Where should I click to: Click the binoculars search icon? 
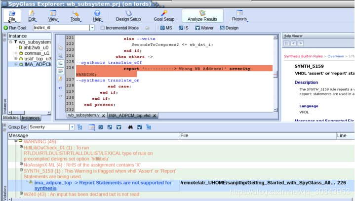(130, 127)
